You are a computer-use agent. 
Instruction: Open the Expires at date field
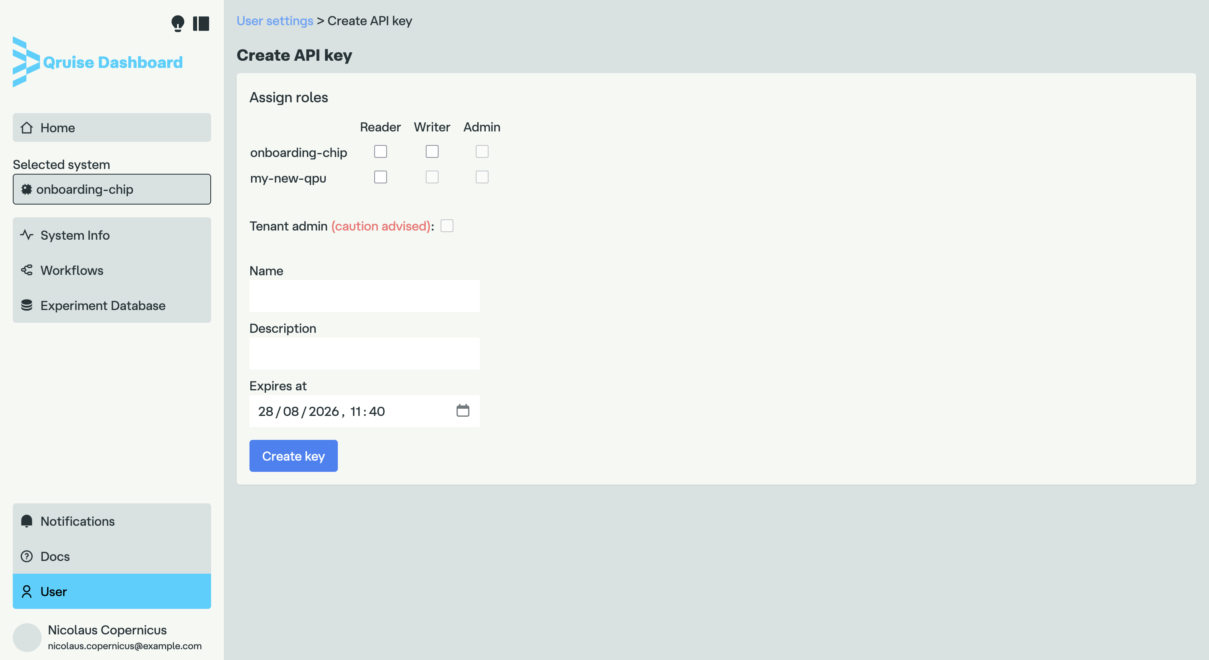pos(347,411)
